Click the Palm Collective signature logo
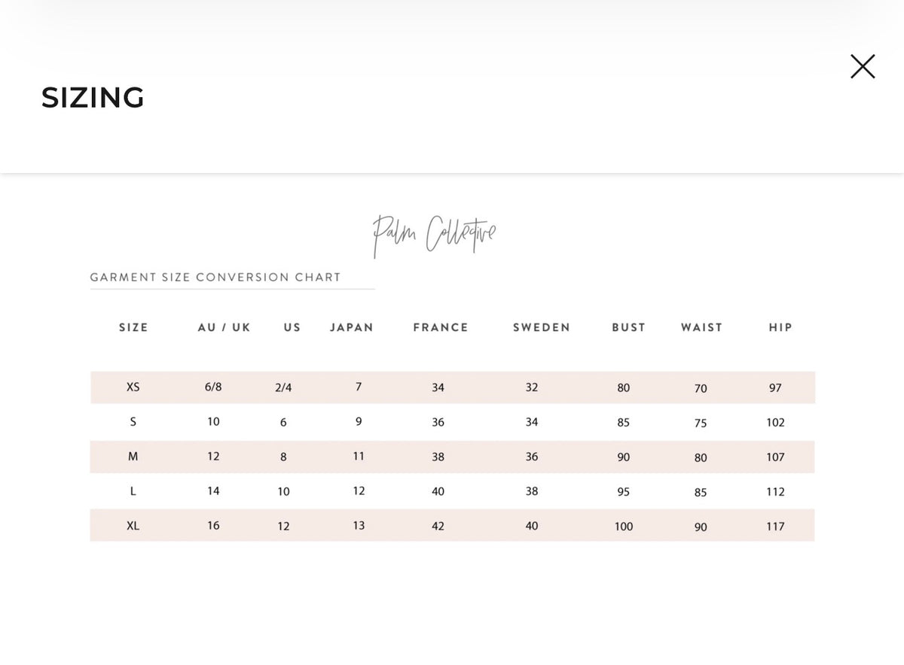 tap(434, 234)
